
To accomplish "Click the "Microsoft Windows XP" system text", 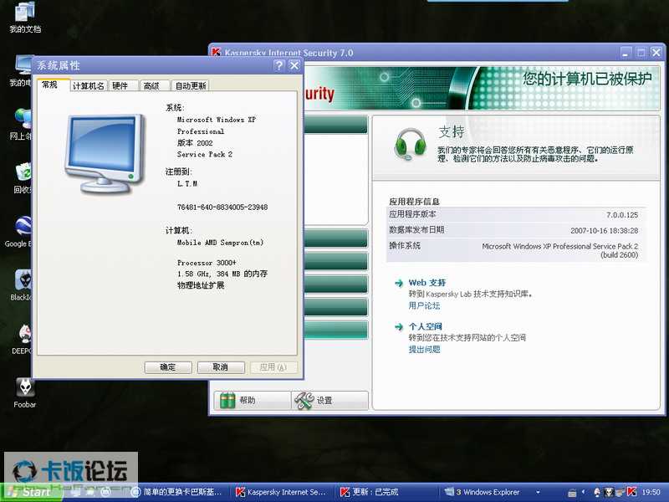I will pyautogui.click(x=217, y=120).
